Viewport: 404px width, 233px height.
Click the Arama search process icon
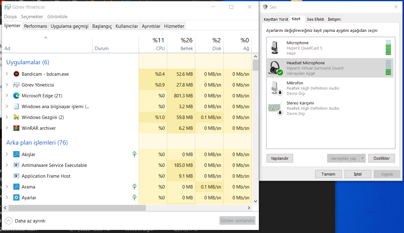pyautogui.click(x=16, y=187)
